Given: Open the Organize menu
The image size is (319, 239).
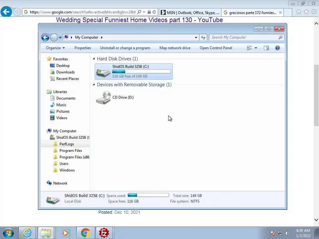Looking at the screenshot, I should coord(55,48).
